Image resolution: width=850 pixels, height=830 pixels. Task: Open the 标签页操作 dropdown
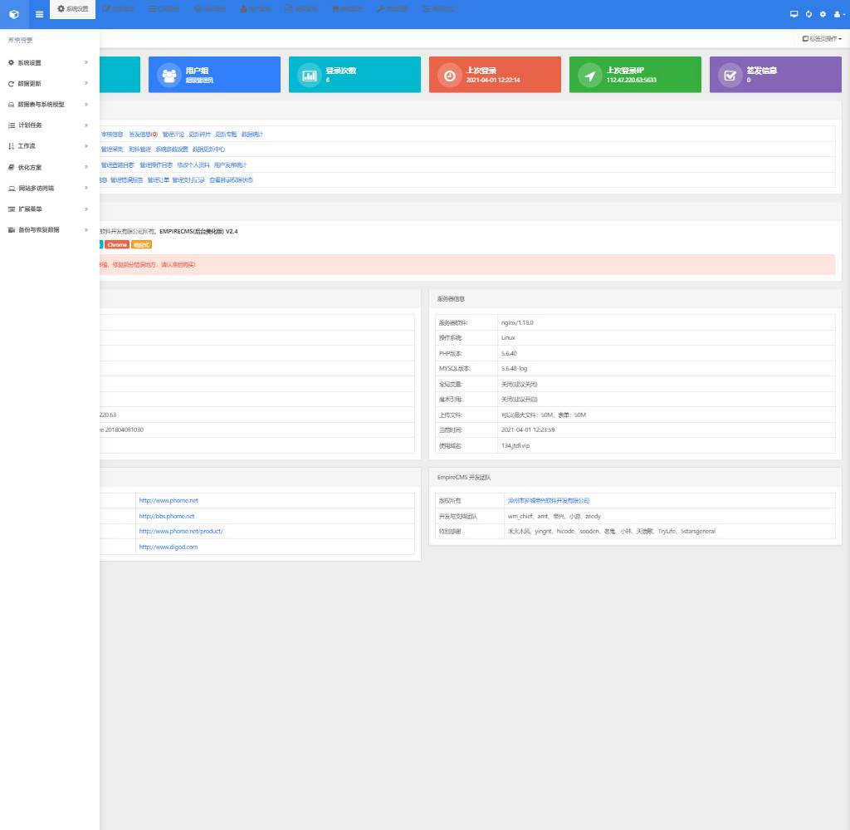[x=822, y=39]
